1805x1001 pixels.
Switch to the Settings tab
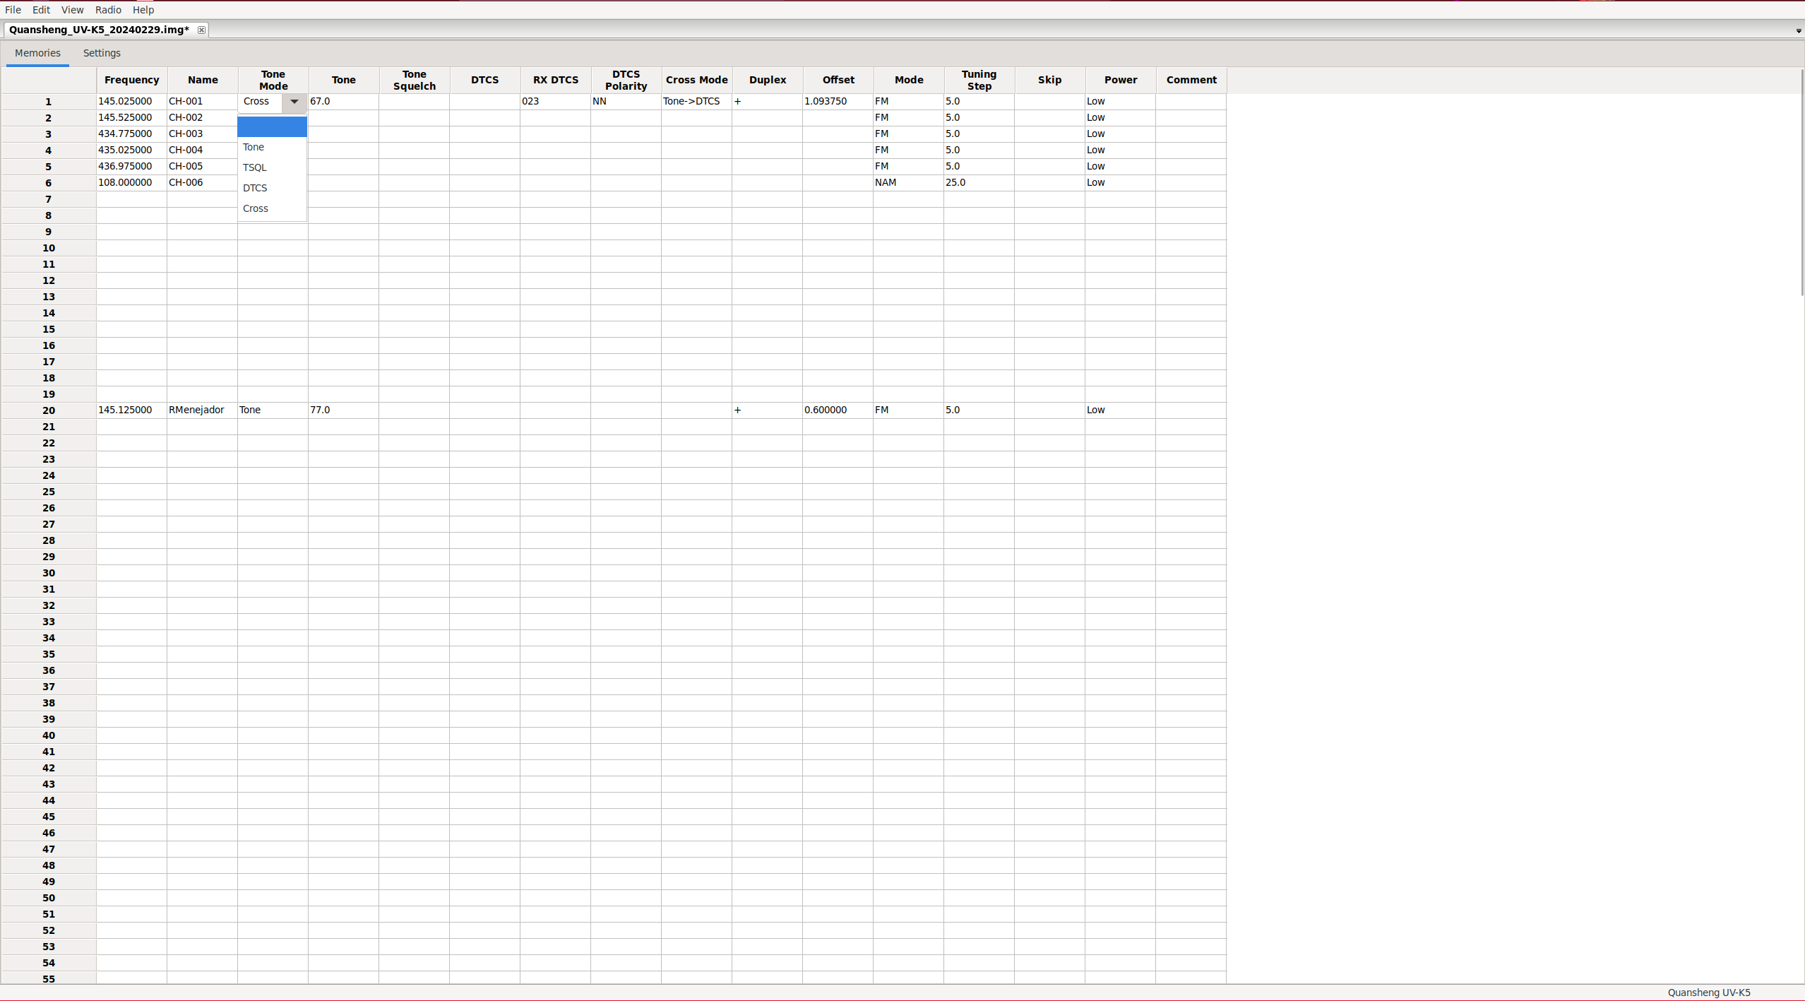[102, 53]
